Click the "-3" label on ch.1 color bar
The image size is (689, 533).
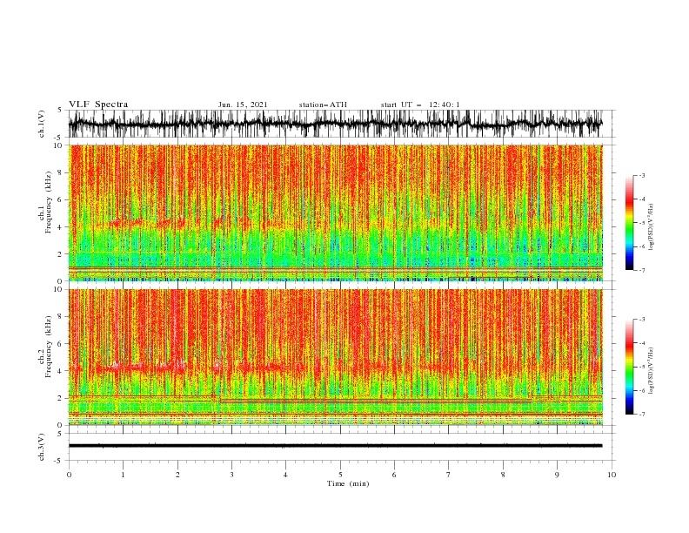(641, 175)
